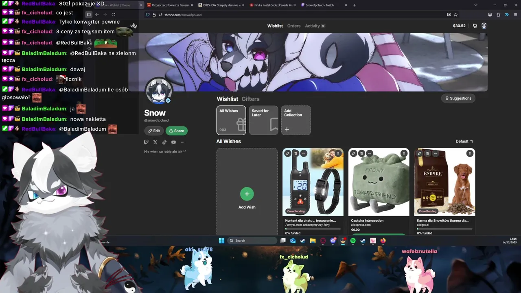521x293 pixels.
Task: Open Suggestions button
Action: pos(458,98)
